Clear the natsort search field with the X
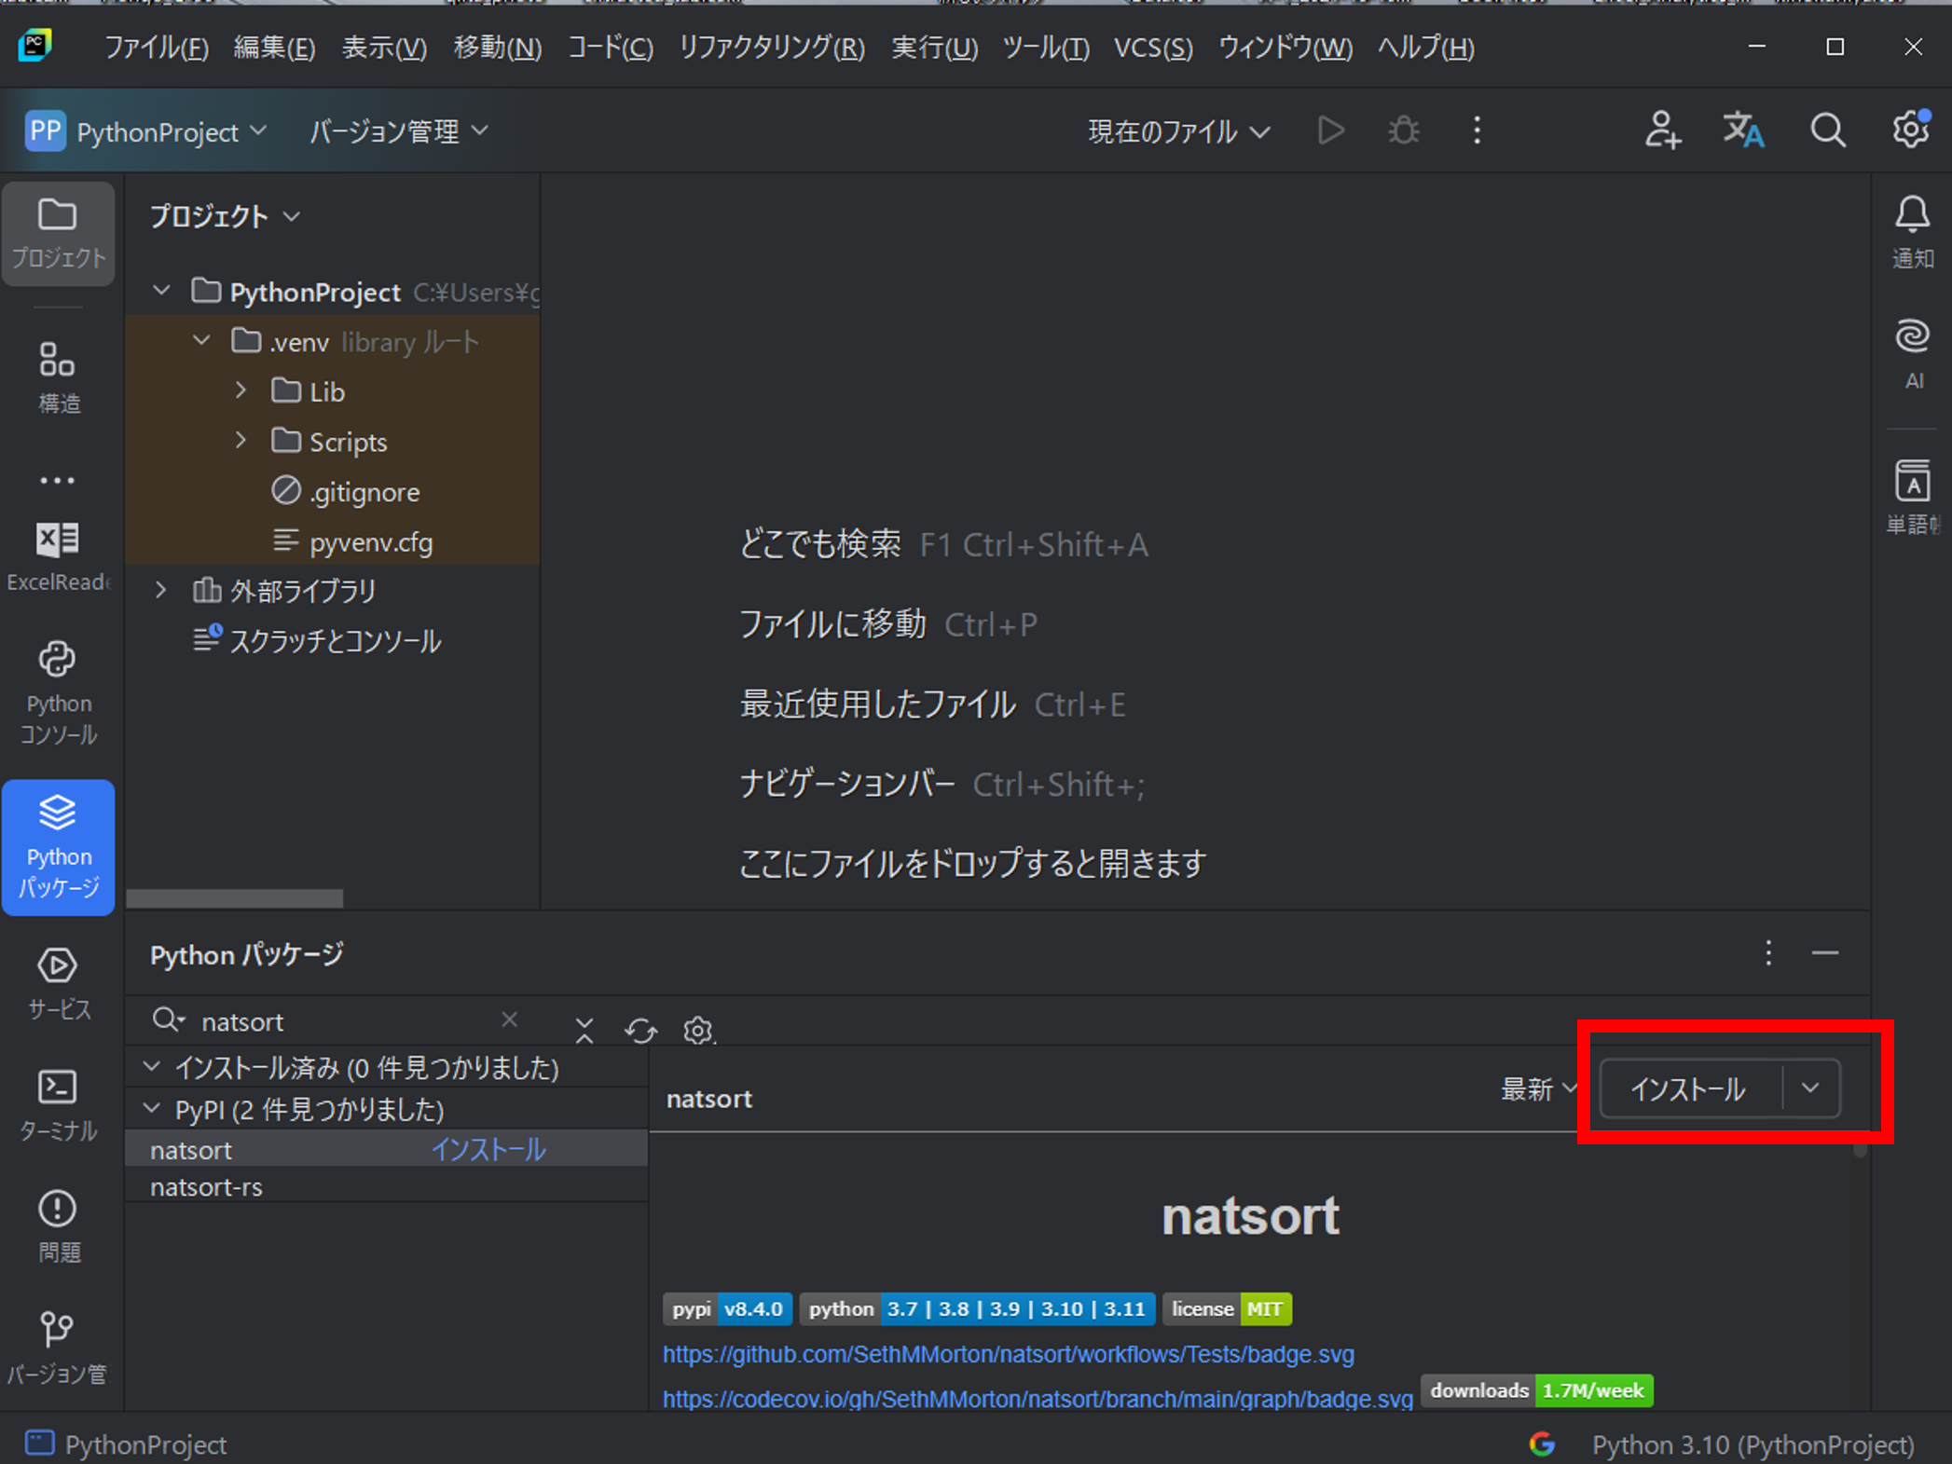The width and height of the screenshot is (1952, 1464). click(509, 1019)
